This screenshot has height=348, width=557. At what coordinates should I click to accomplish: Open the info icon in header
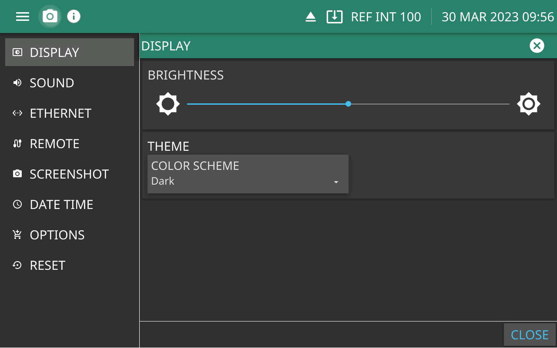pos(74,17)
